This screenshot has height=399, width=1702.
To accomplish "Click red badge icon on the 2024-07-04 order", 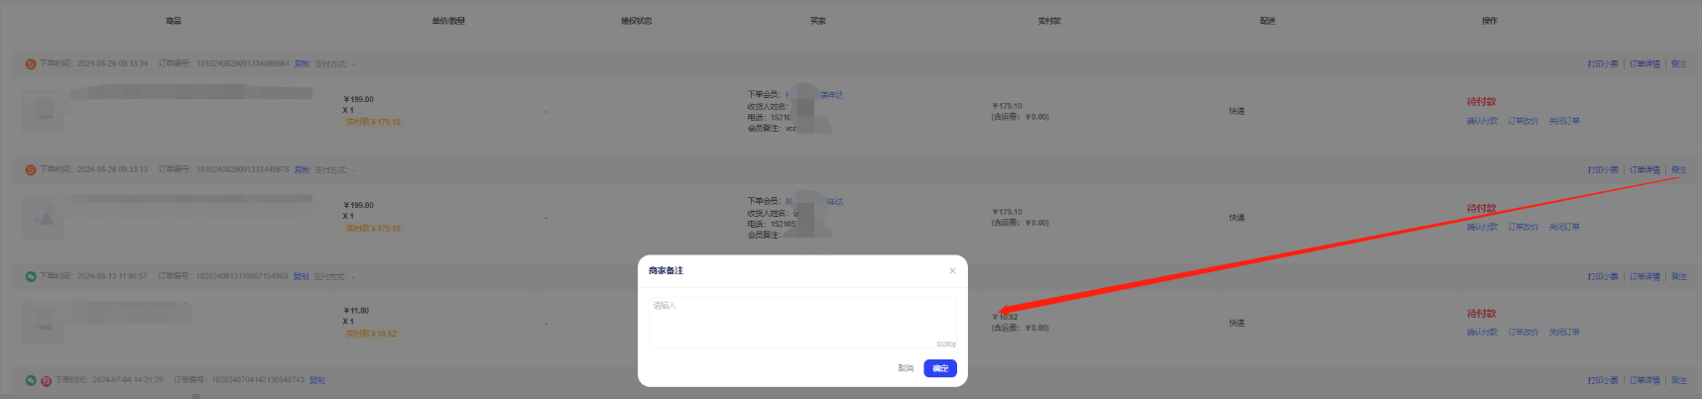I will click(x=46, y=380).
